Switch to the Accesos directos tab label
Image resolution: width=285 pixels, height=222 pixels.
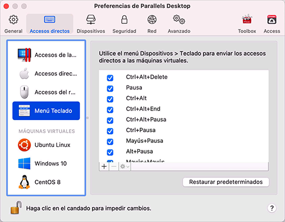pyautogui.click(x=50, y=31)
